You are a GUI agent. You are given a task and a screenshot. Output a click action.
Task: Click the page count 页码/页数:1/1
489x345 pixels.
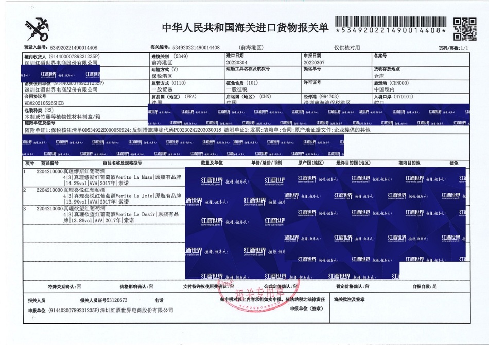(453, 48)
